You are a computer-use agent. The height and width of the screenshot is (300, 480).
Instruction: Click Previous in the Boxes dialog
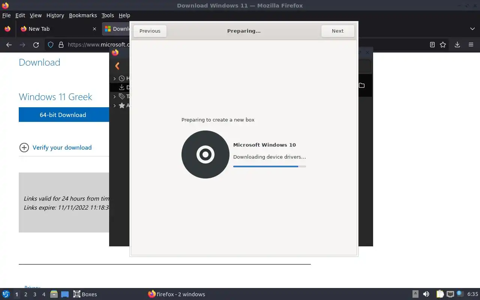click(x=150, y=31)
